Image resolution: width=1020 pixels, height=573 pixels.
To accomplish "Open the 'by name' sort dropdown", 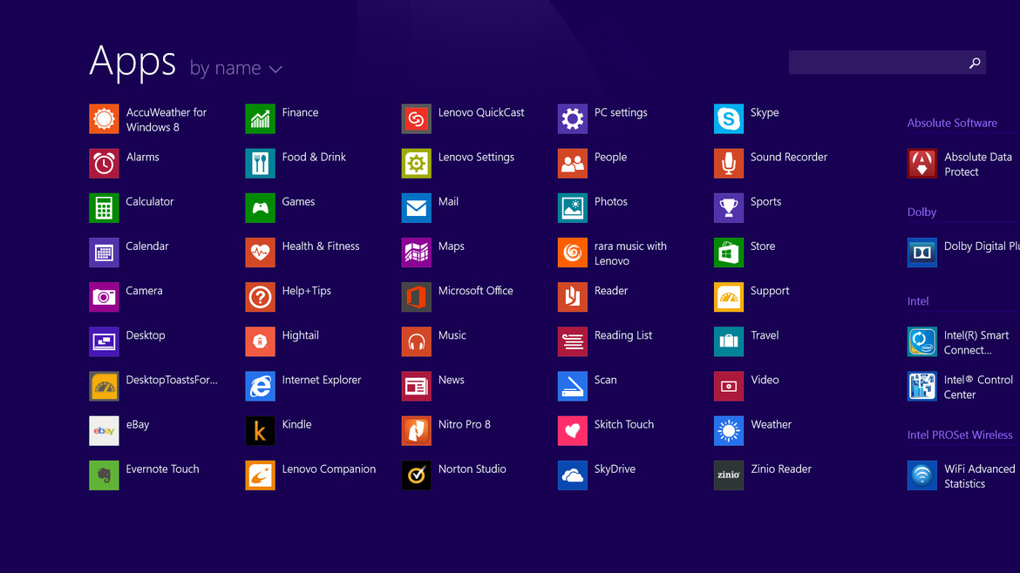I will click(x=235, y=68).
